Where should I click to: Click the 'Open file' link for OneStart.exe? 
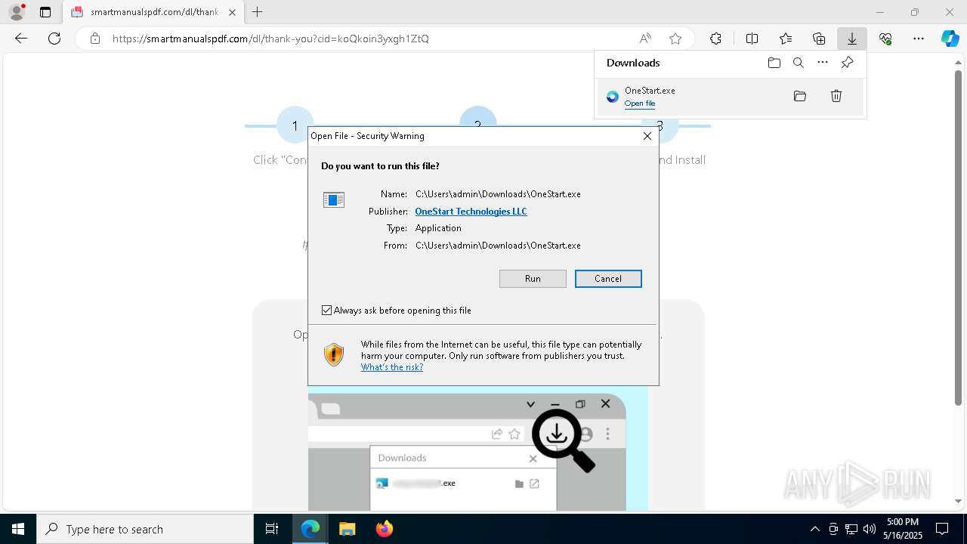coord(640,104)
